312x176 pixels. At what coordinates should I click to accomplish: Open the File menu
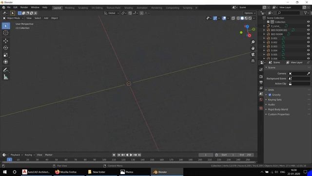point(9,7)
